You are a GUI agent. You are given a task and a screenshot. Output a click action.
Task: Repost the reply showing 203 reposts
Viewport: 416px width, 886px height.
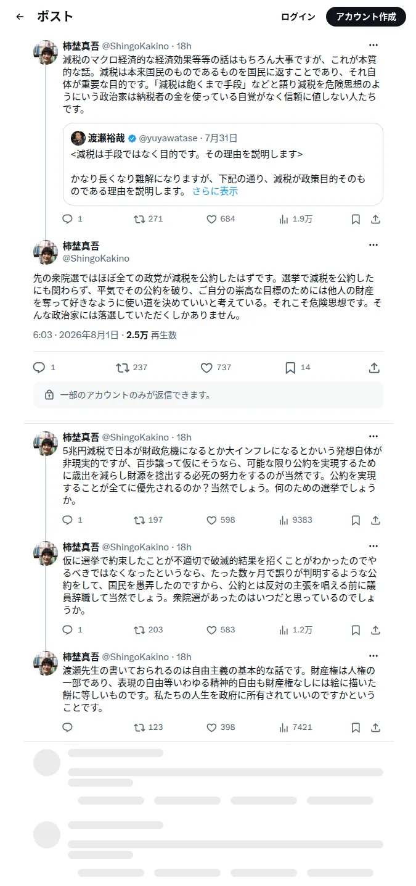click(x=149, y=630)
